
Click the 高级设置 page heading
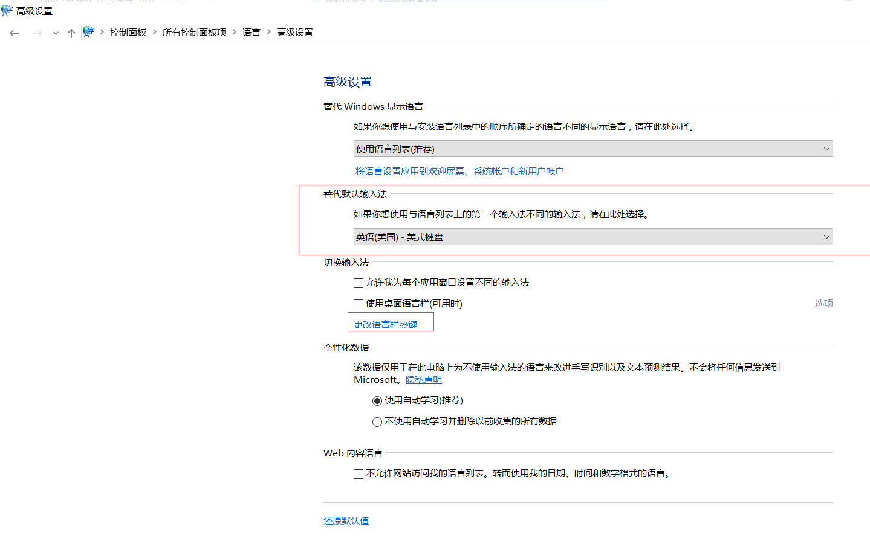[348, 82]
